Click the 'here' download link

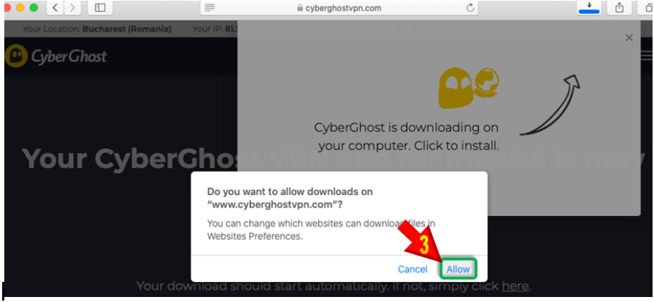pos(515,287)
